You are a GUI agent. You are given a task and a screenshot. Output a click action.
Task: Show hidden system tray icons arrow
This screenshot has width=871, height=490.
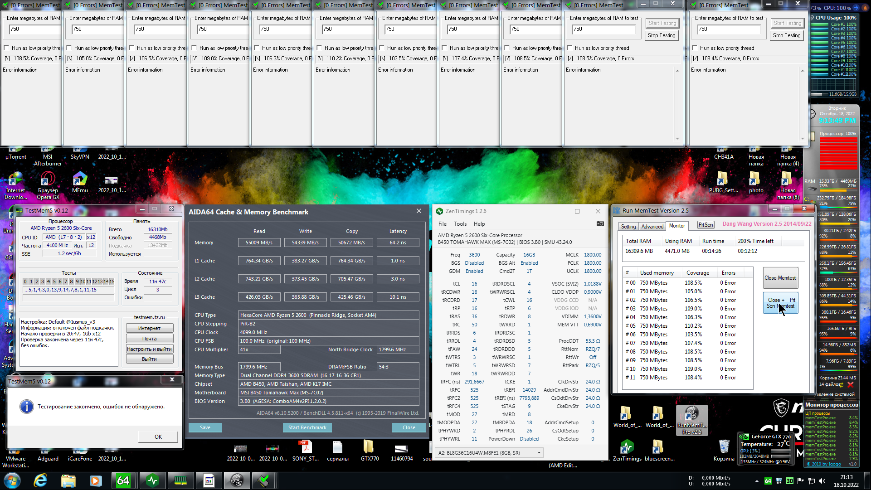(x=757, y=481)
